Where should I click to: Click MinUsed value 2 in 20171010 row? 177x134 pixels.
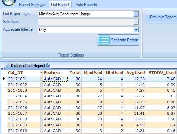(x=114, y=131)
